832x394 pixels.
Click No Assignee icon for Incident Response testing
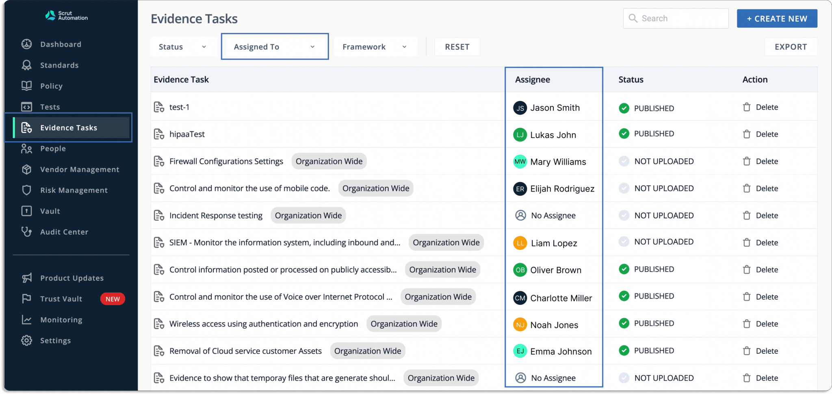[520, 215]
